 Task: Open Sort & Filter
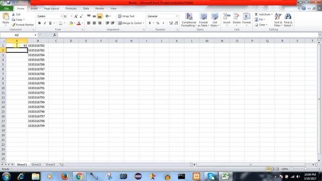pyautogui.click(x=278, y=20)
